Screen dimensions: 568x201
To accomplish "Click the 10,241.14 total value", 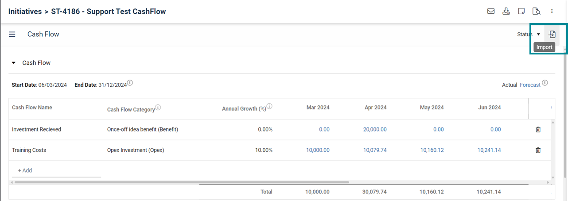I will point(489,192).
